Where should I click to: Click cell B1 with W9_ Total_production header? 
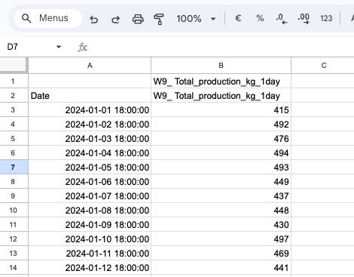pyautogui.click(x=221, y=82)
